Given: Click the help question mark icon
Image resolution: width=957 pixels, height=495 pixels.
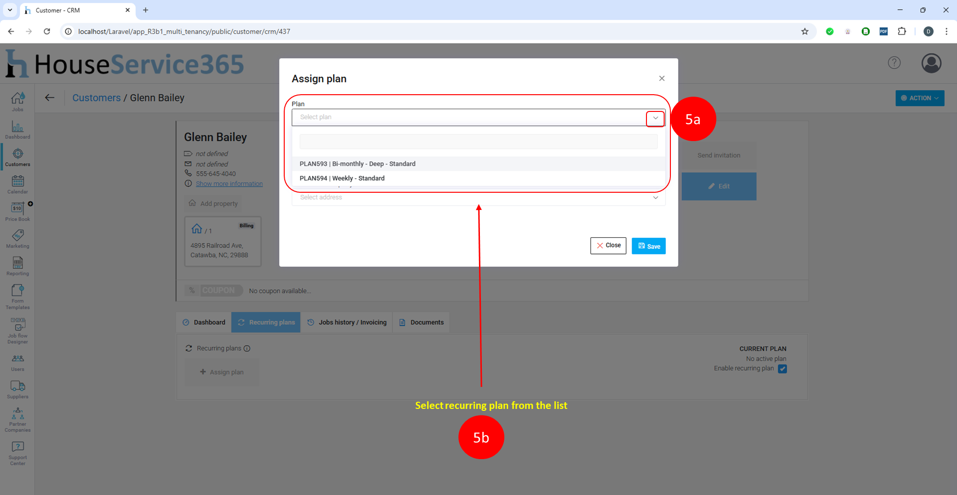Looking at the screenshot, I should [894, 63].
